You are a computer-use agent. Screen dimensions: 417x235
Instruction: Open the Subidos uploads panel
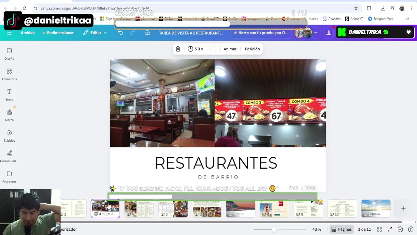[x=9, y=136]
